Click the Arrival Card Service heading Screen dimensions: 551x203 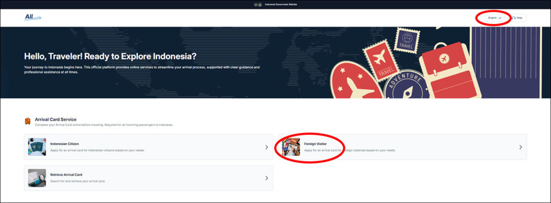tap(55, 120)
